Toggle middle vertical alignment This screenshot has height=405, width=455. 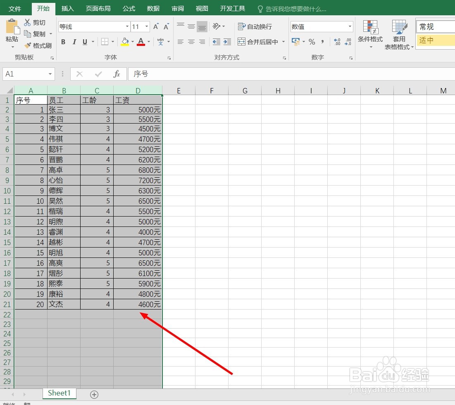click(x=191, y=26)
